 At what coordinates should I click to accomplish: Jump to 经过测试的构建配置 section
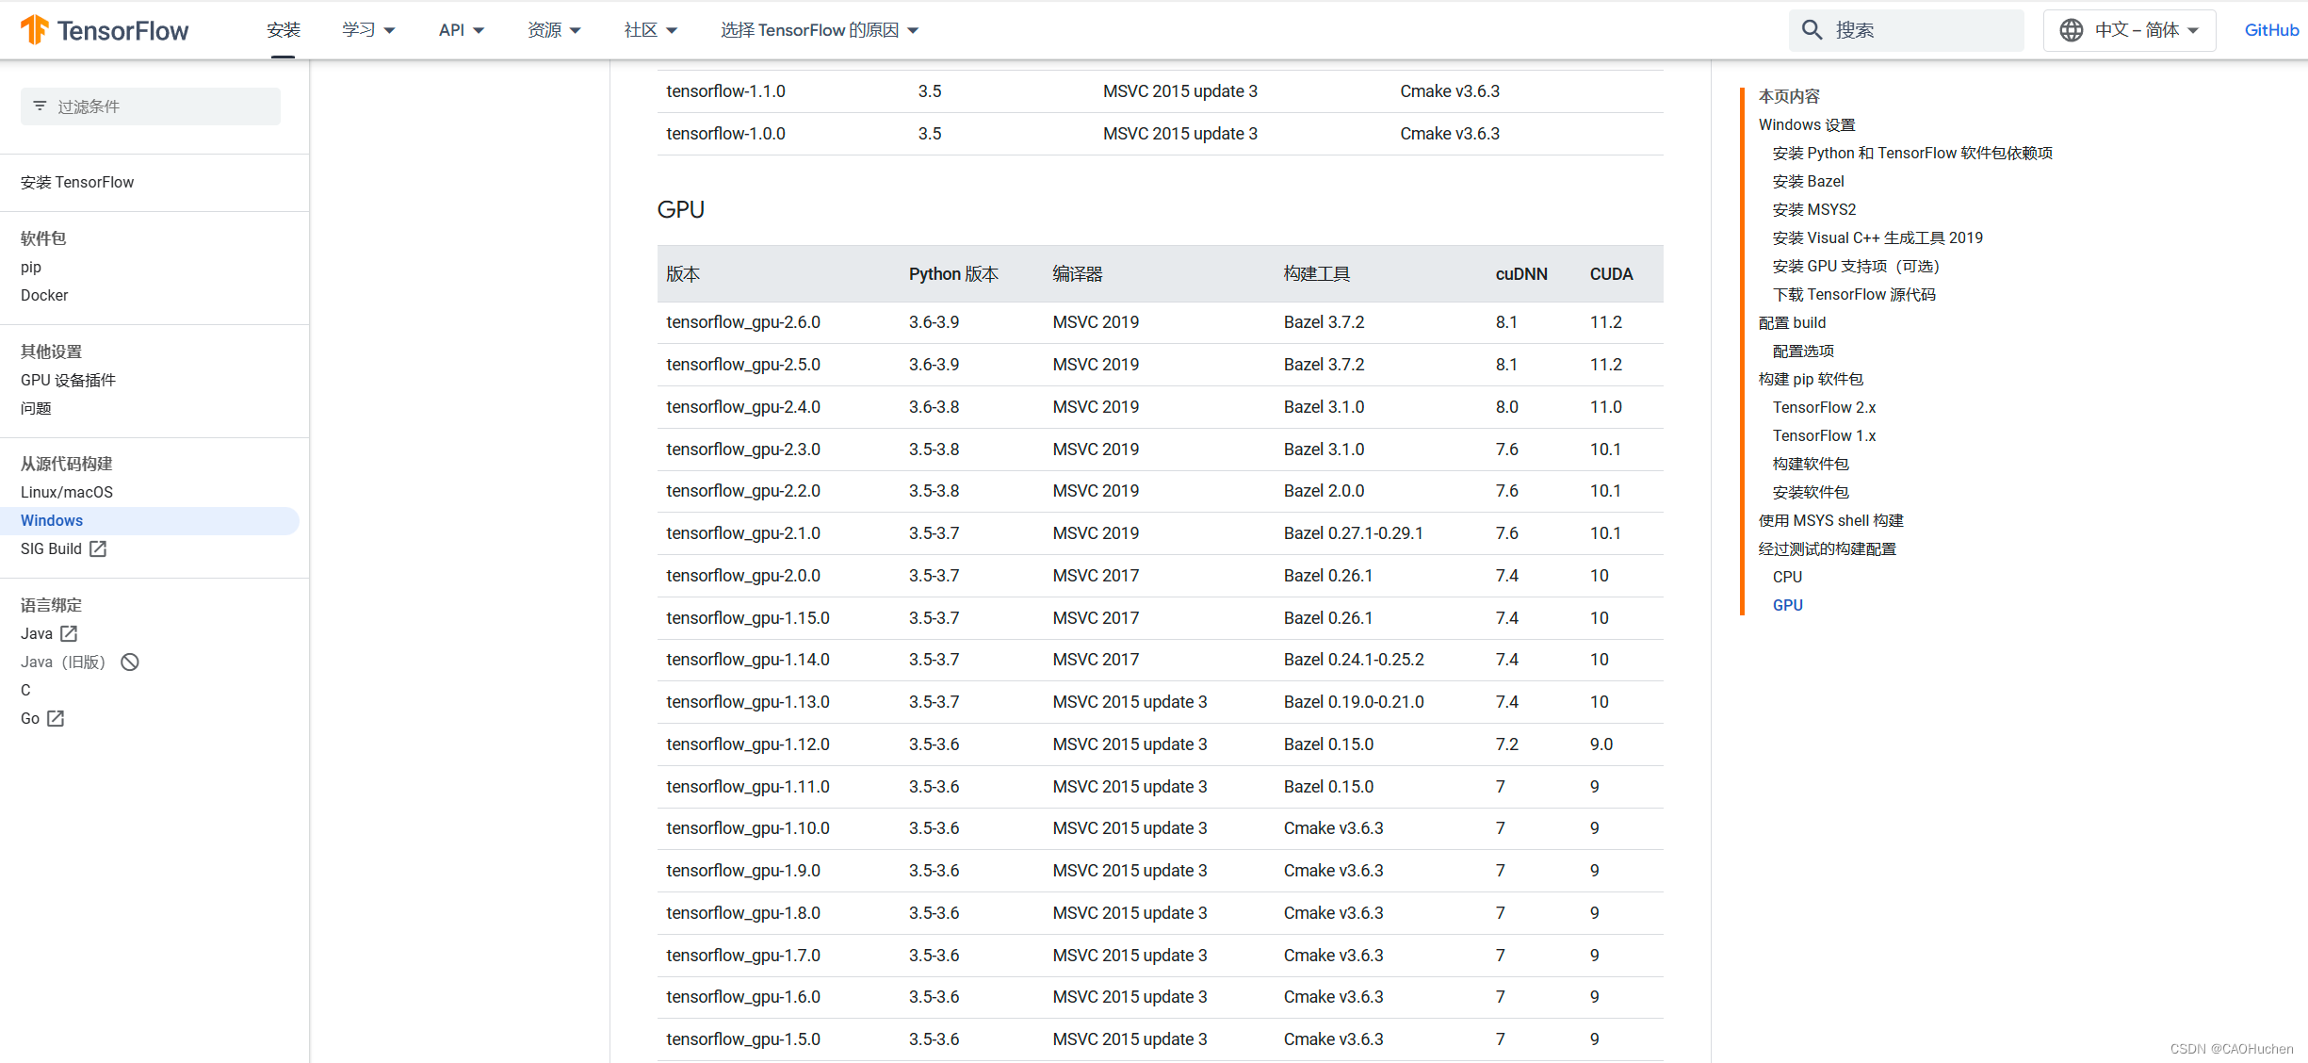tap(1827, 548)
